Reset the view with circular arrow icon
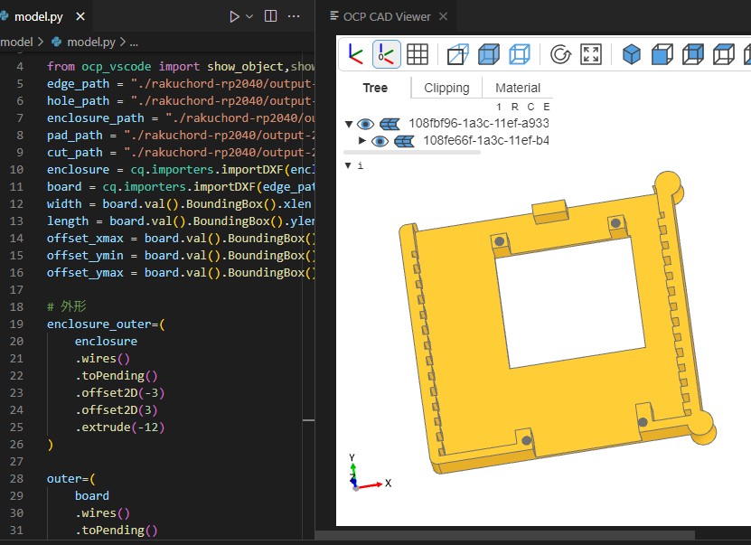The image size is (751, 545). coord(560,54)
